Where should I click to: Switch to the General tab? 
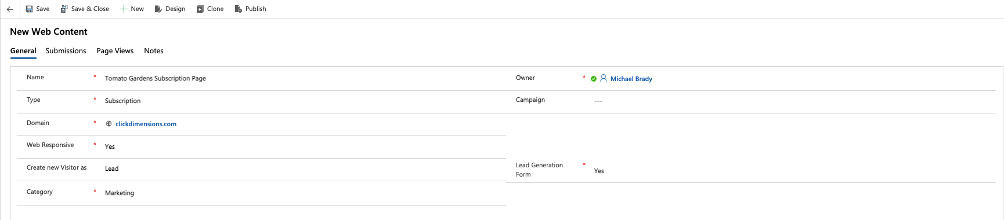coord(23,51)
